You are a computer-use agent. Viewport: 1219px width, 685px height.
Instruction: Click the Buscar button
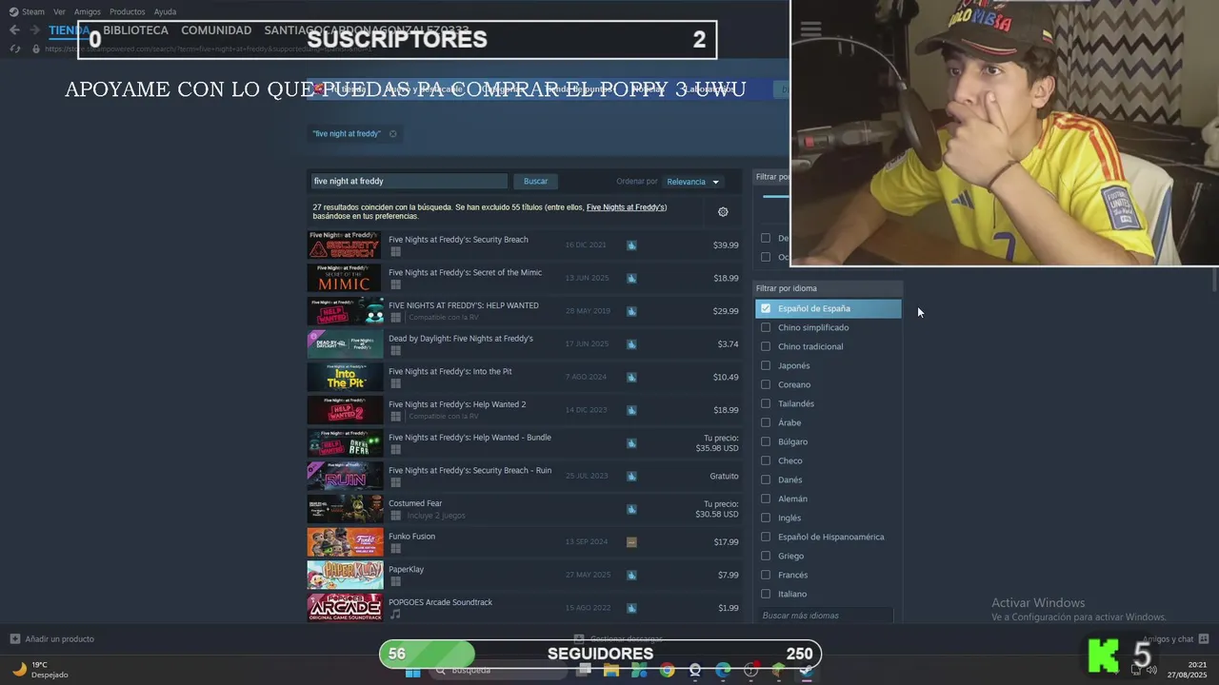535,181
